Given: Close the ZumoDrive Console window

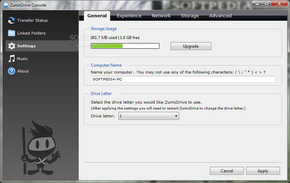Looking at the screenshot, I should (279, 3).
